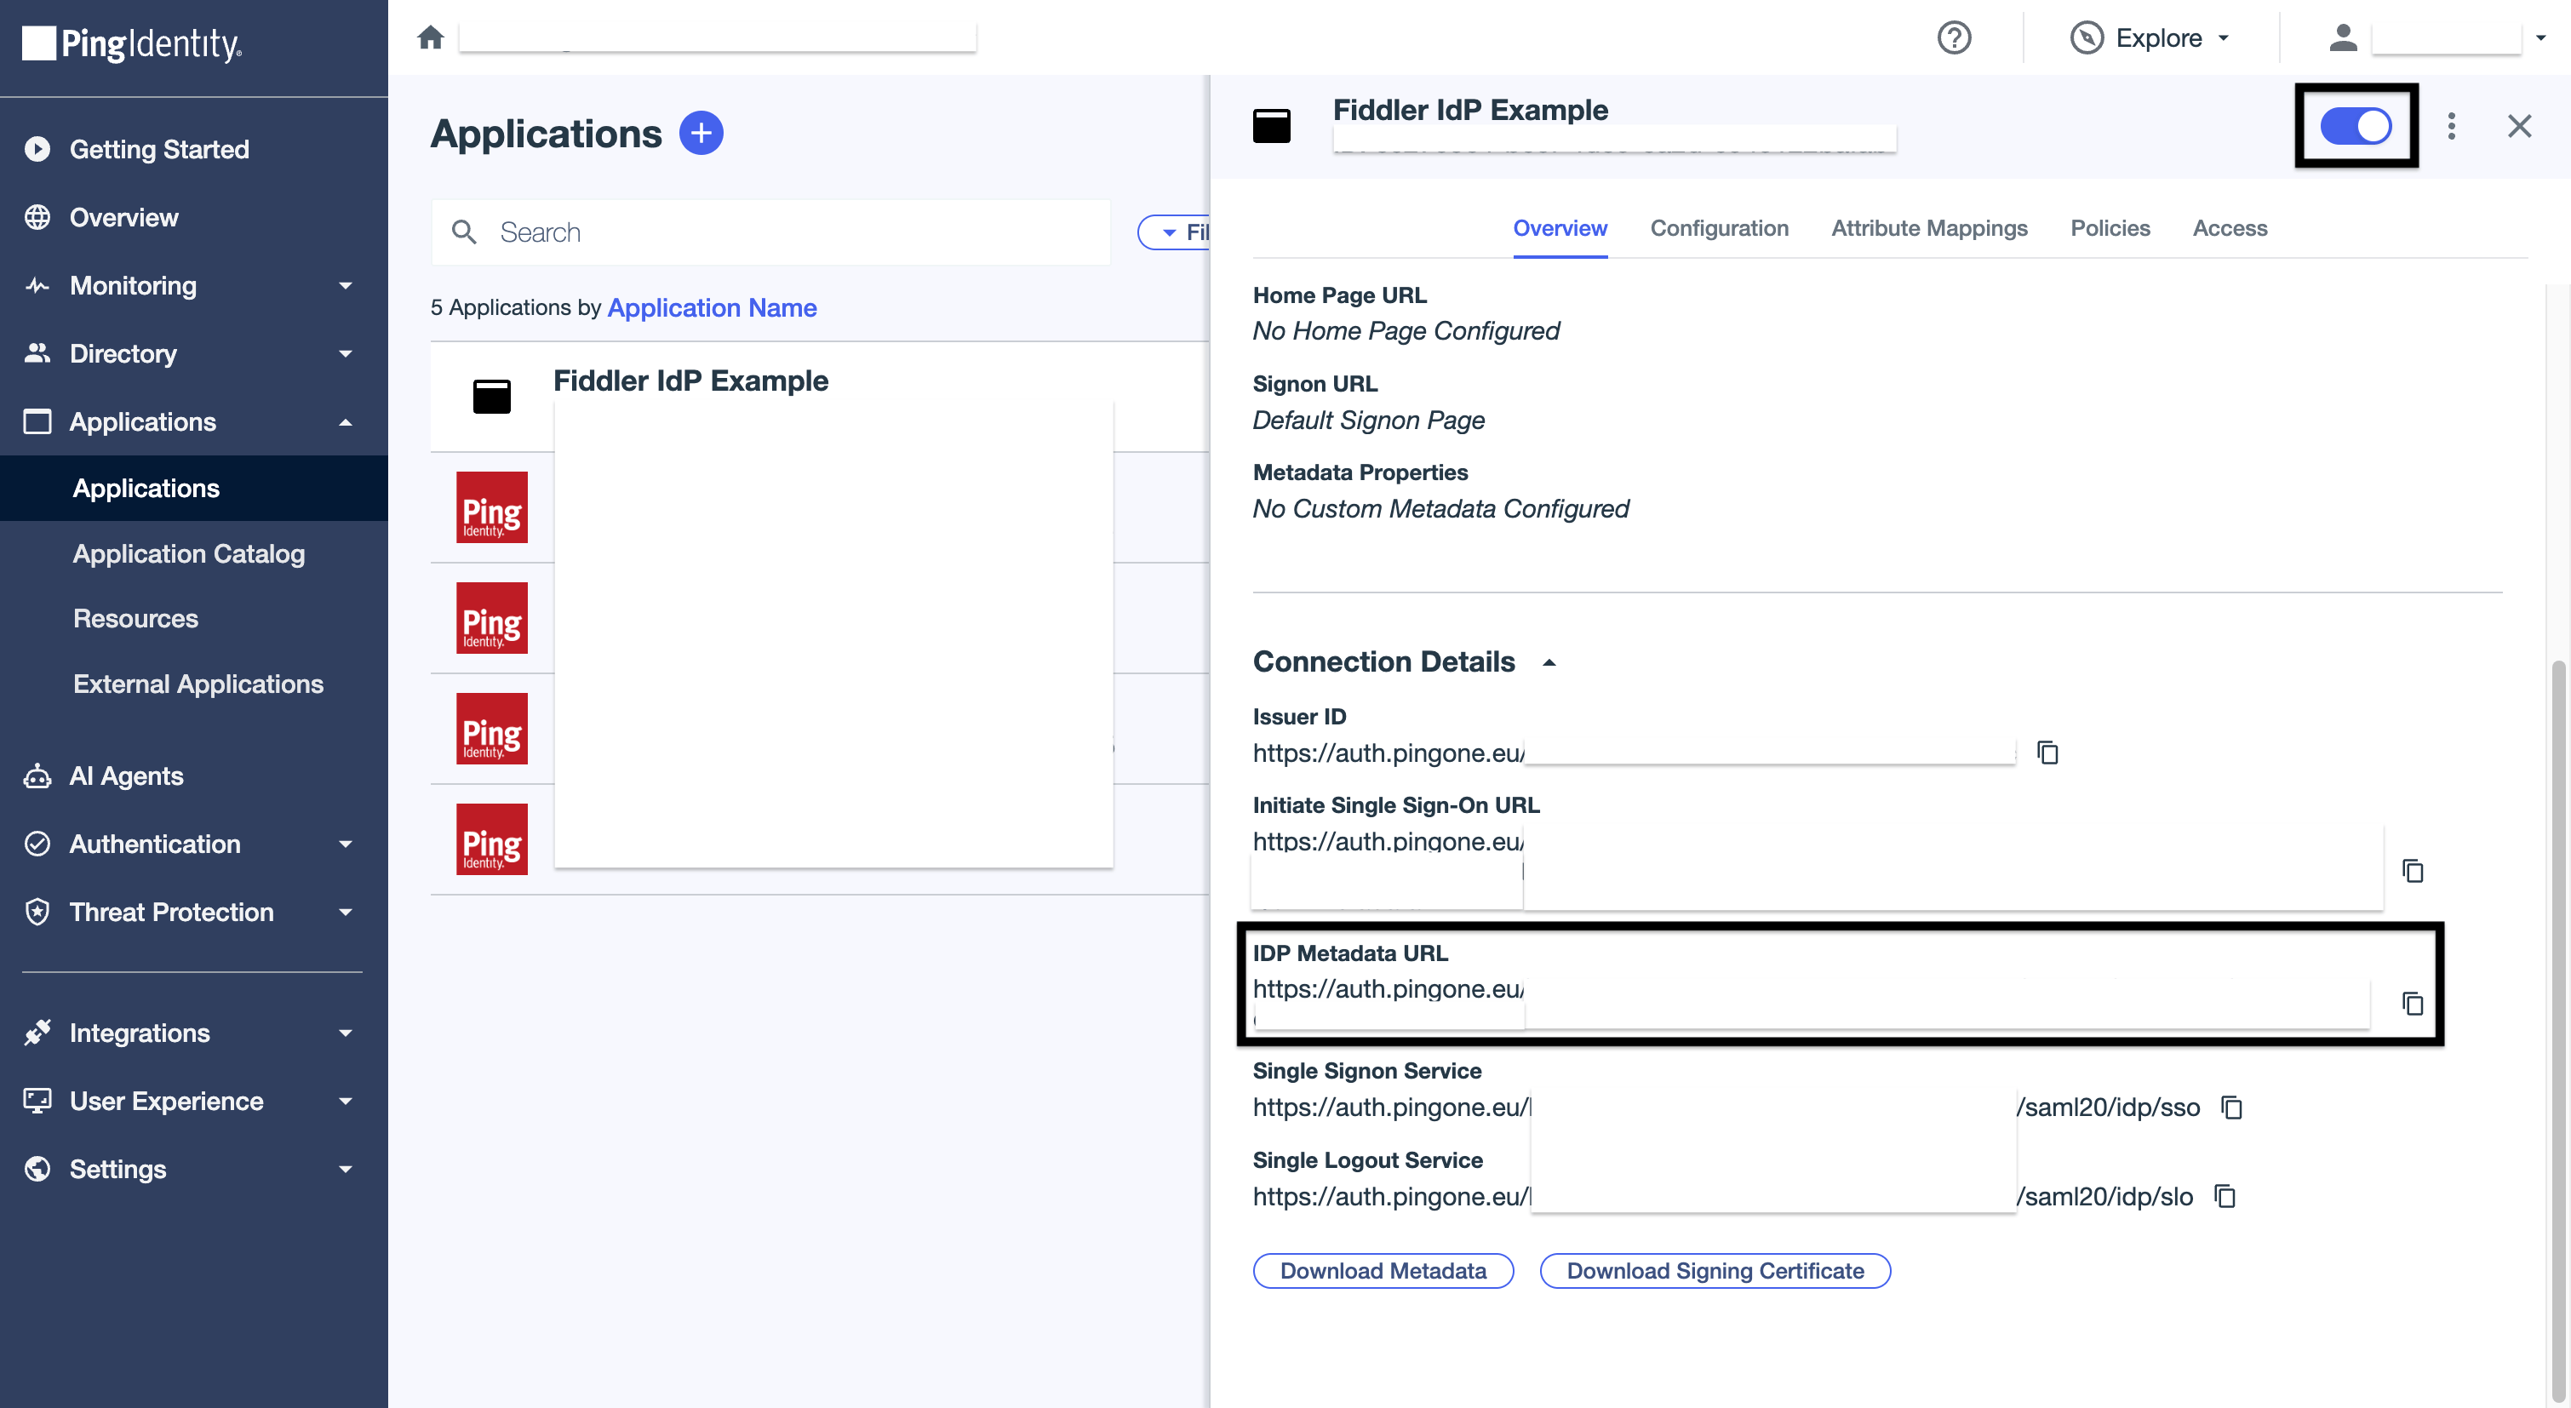The width and height of the screenshot is (2571, 1408).
Task: Expand the Authentication menu
Action: [x=346, y=844]
